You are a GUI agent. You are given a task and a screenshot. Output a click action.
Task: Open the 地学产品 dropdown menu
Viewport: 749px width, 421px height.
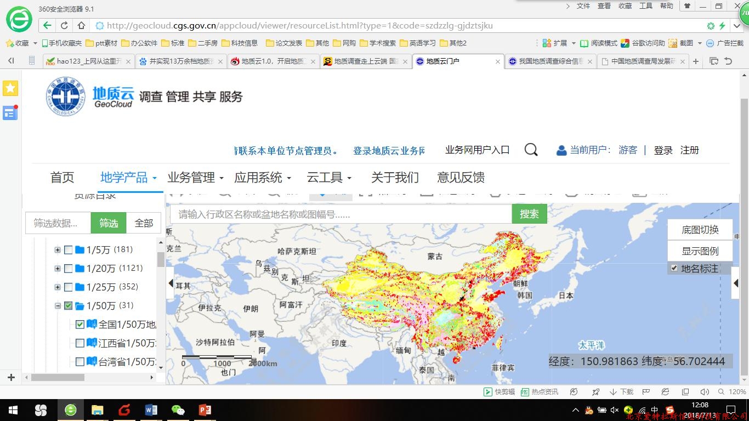click(x=128, y=178)
